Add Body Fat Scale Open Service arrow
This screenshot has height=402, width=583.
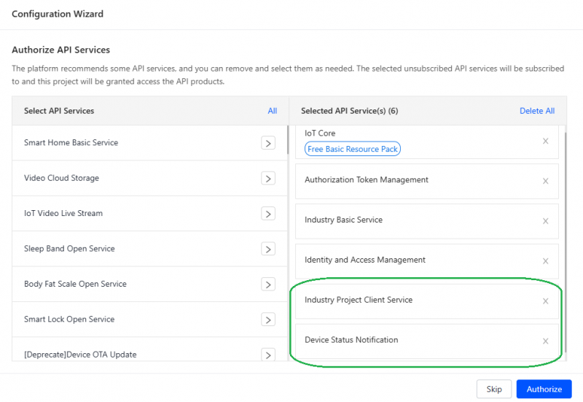tap(268, 284)
